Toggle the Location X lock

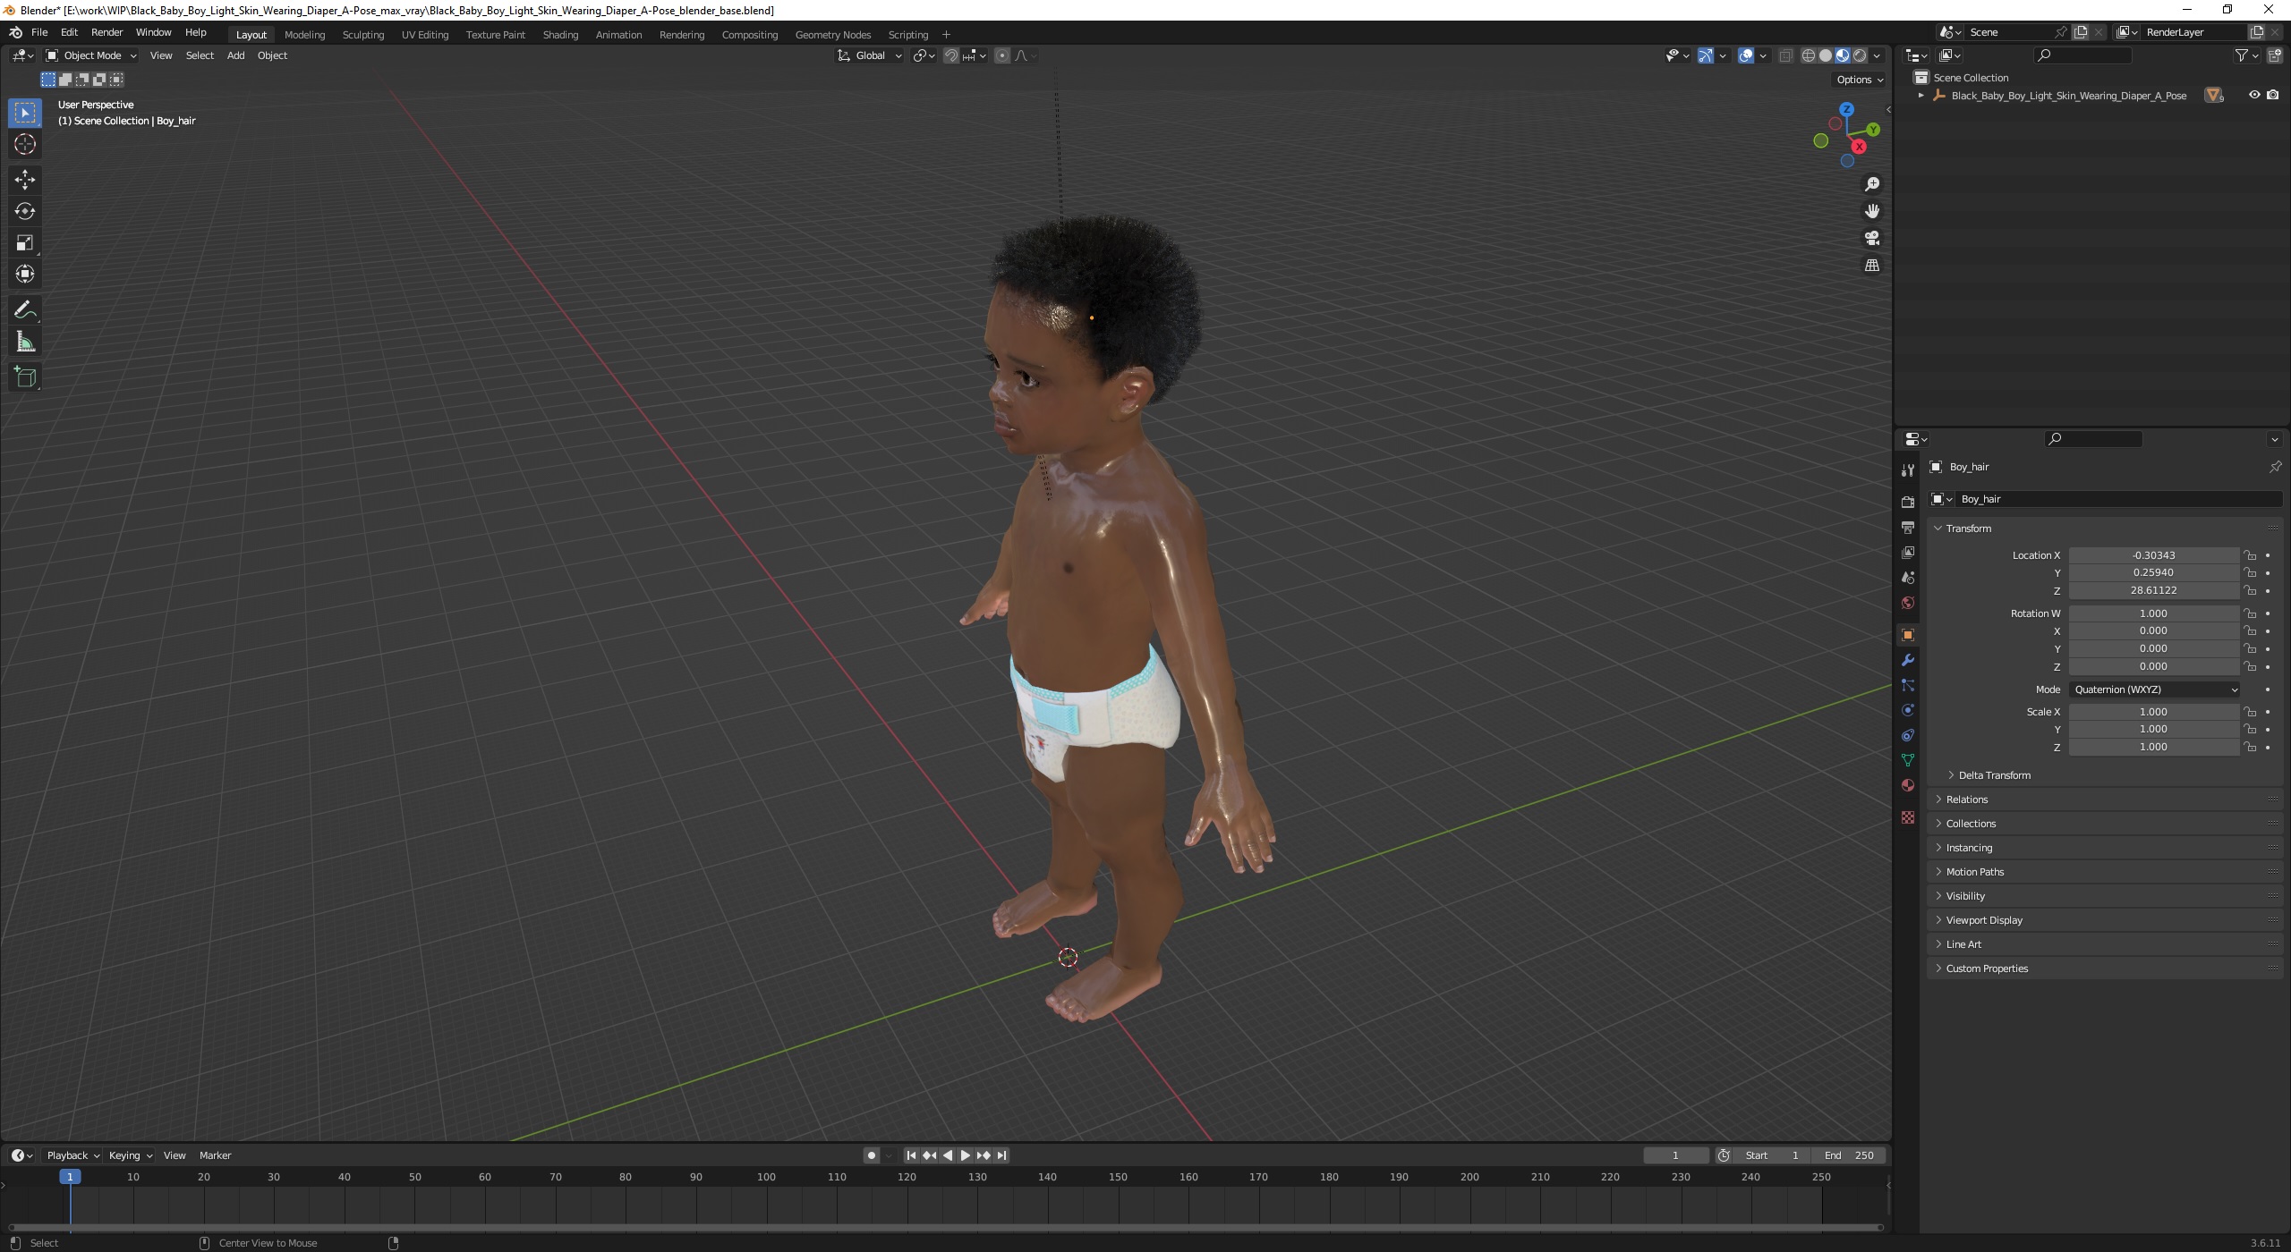coord(2250,555)
